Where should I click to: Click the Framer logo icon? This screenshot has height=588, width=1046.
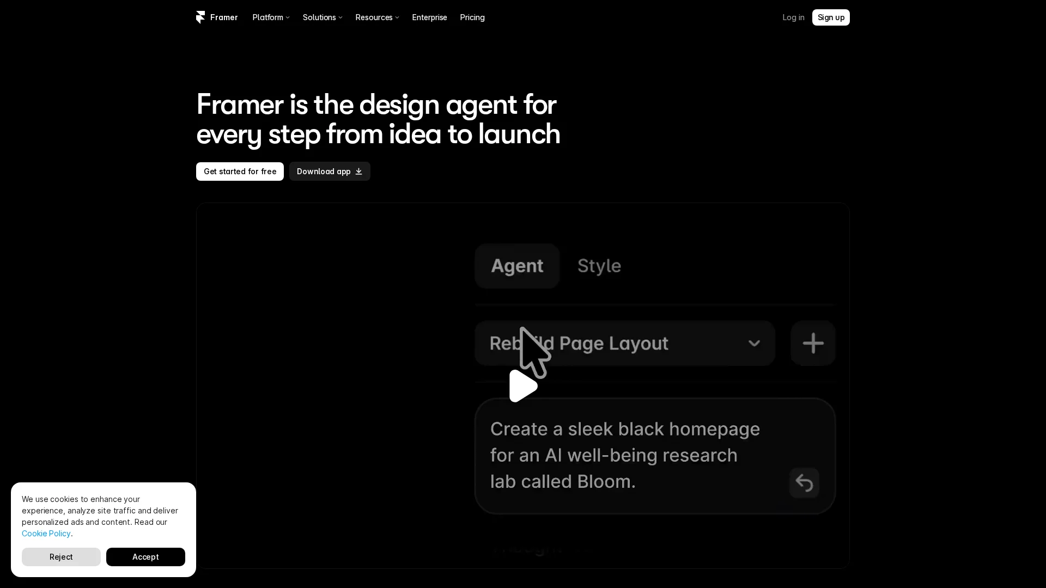point(200,17)
